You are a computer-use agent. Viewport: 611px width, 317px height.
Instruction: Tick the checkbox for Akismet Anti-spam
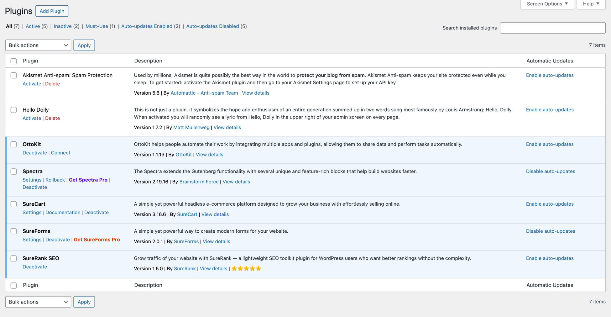tap(14, 76)
